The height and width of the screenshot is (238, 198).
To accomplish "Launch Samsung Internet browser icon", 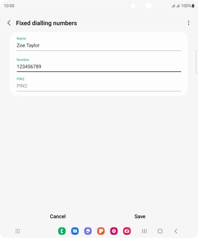I will (x=88, y=231).
